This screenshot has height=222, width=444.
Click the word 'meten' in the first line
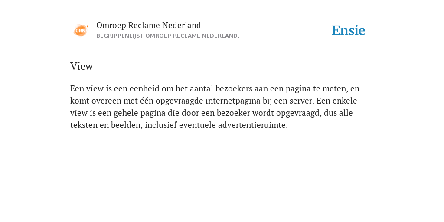[335, 88]
